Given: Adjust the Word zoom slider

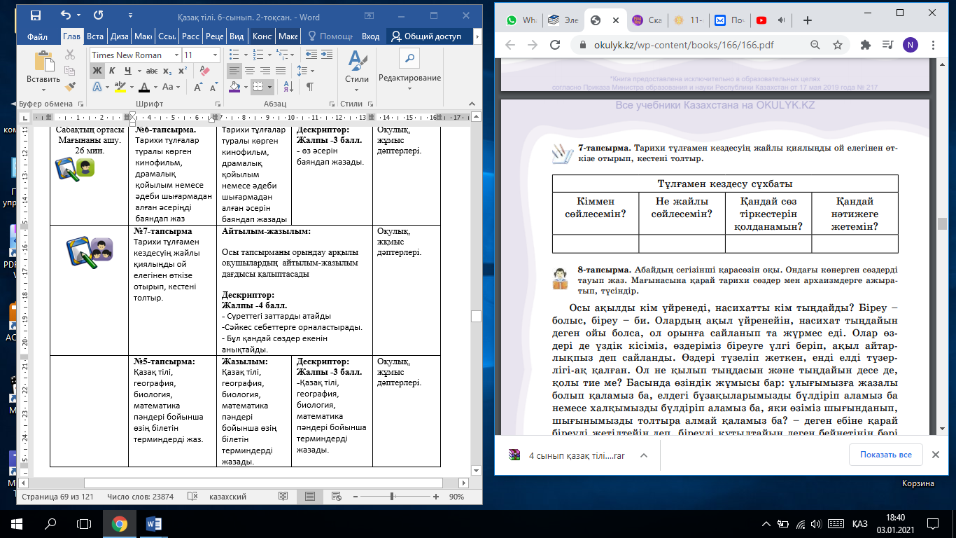Looking at the screenshot, I should pos(391,497).
